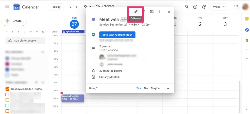Open Google Maps in side panel

click(247, 41)
